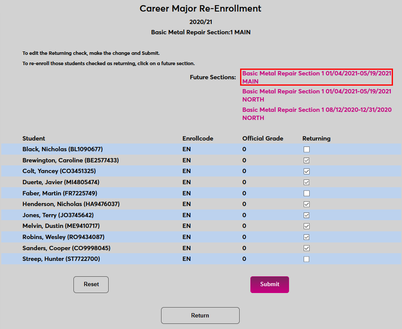Screen dimensions: 402x329
Task: Select student name Duerte, Javier (MI4805474)
Action: tap(61, 182)
